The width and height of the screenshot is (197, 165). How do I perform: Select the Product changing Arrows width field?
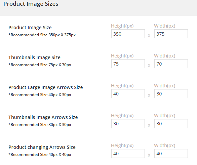[x=171, y=154]
